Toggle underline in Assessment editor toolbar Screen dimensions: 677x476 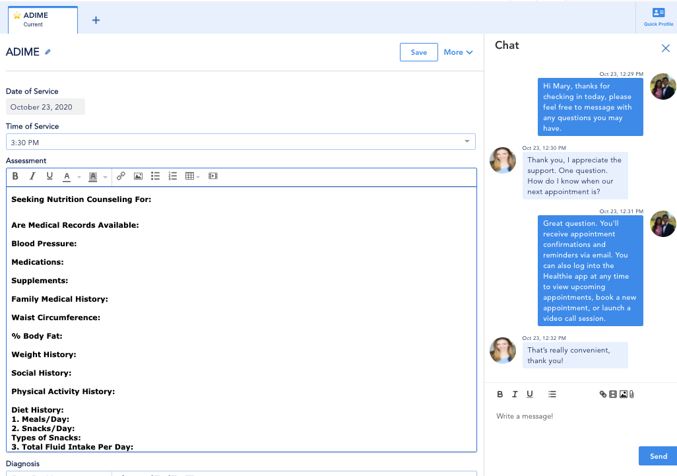coord(49,176)
